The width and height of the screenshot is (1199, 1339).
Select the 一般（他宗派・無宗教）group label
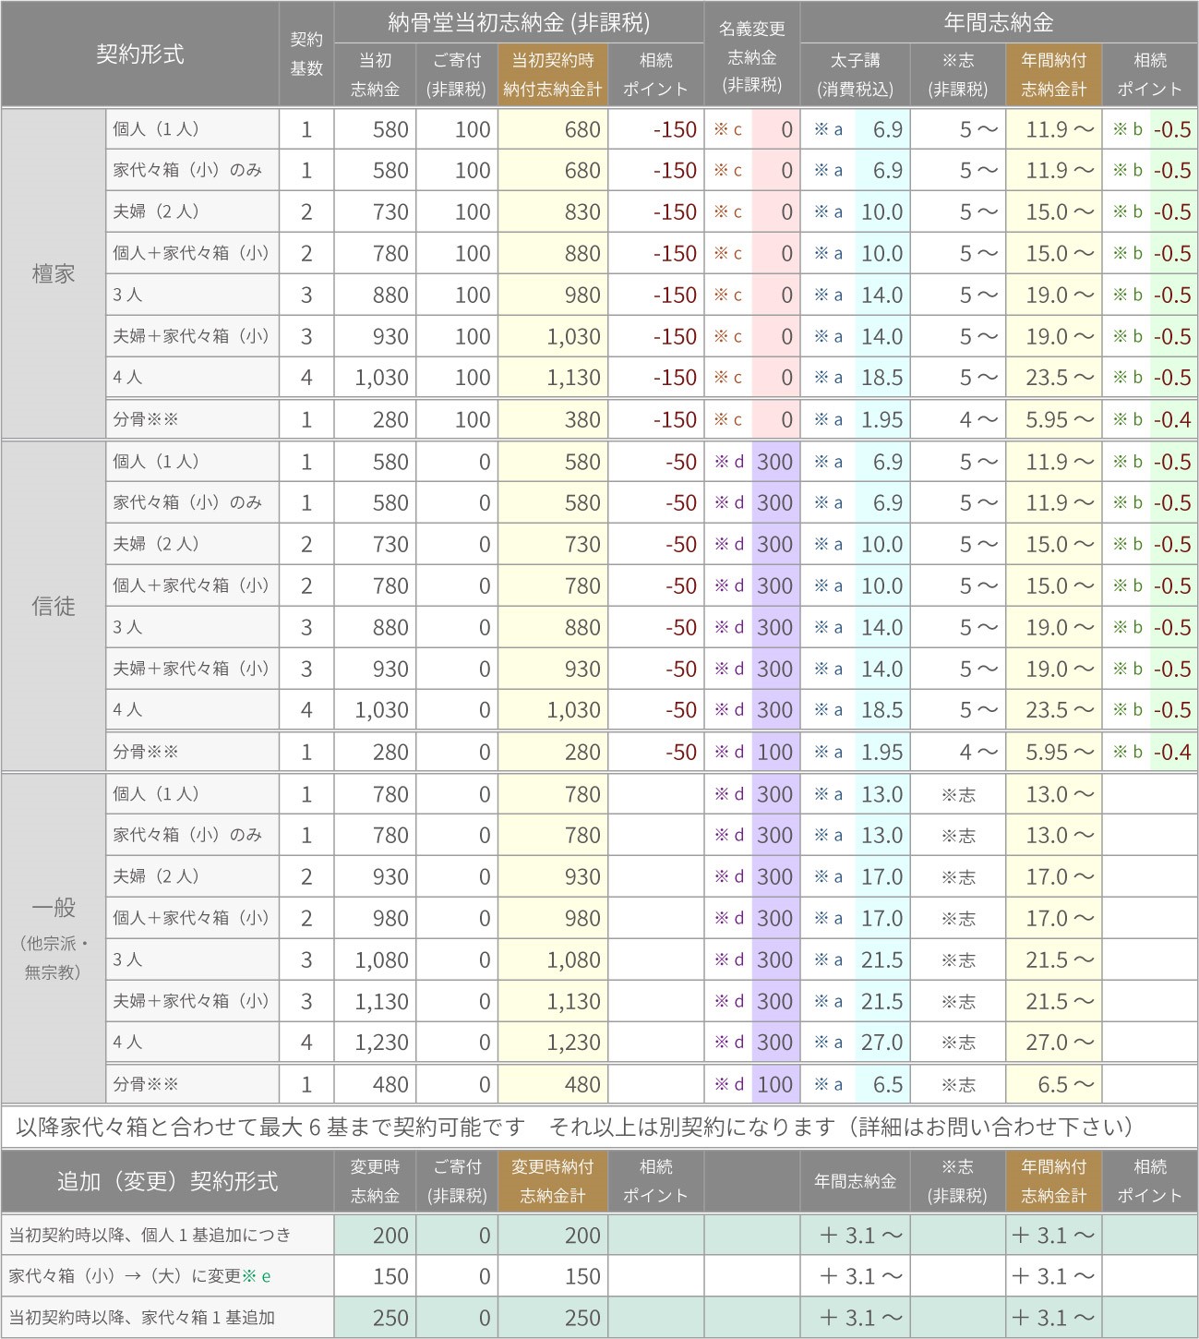54,938
